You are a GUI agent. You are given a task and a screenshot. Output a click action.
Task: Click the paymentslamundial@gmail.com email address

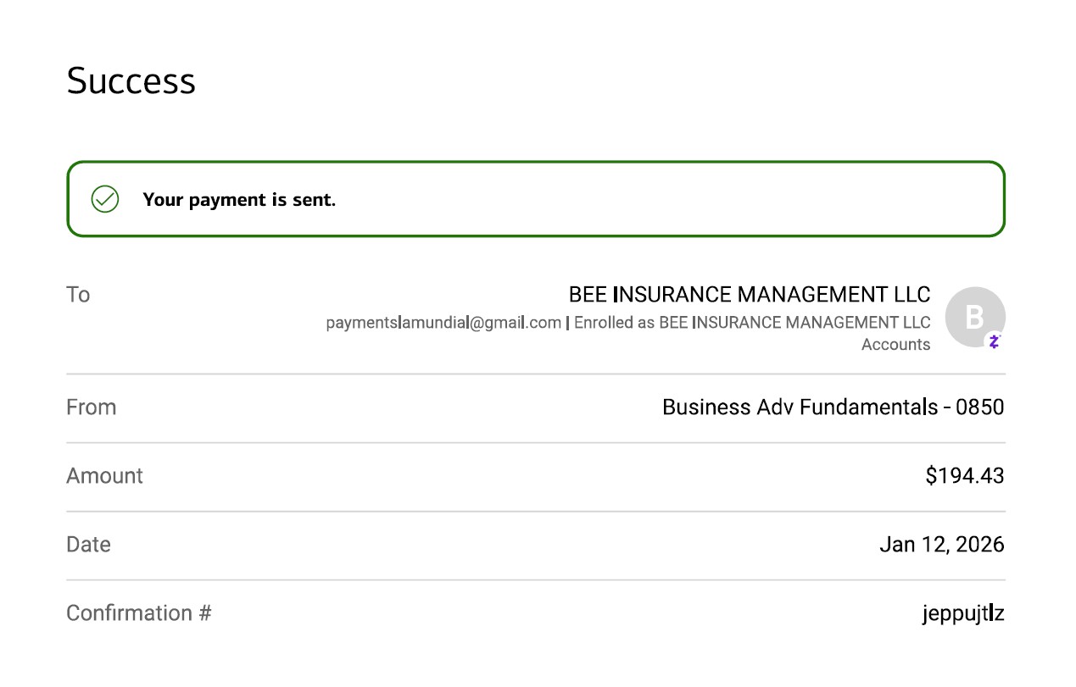point(443,323)
